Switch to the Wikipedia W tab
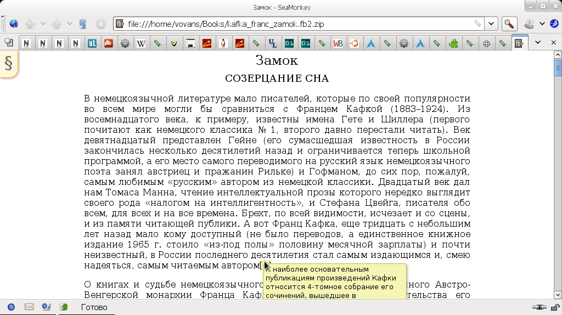Screen dimensions: 562x315 tap(141, 43)
